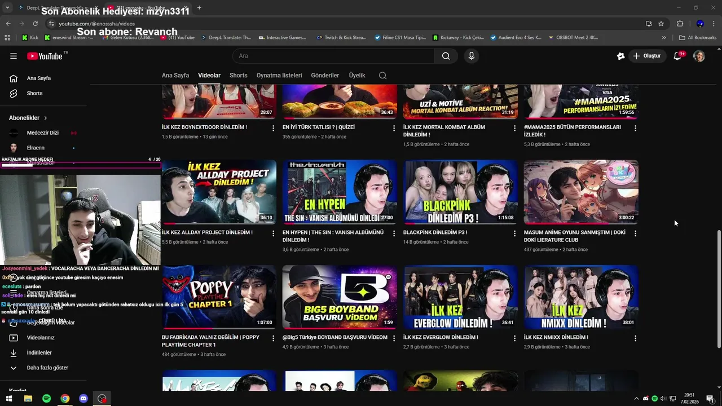The width and height of the screenshot is (722, 406).
Task: Open options for POPPY PLAYTIME video
Action: [x=273, y=338]
